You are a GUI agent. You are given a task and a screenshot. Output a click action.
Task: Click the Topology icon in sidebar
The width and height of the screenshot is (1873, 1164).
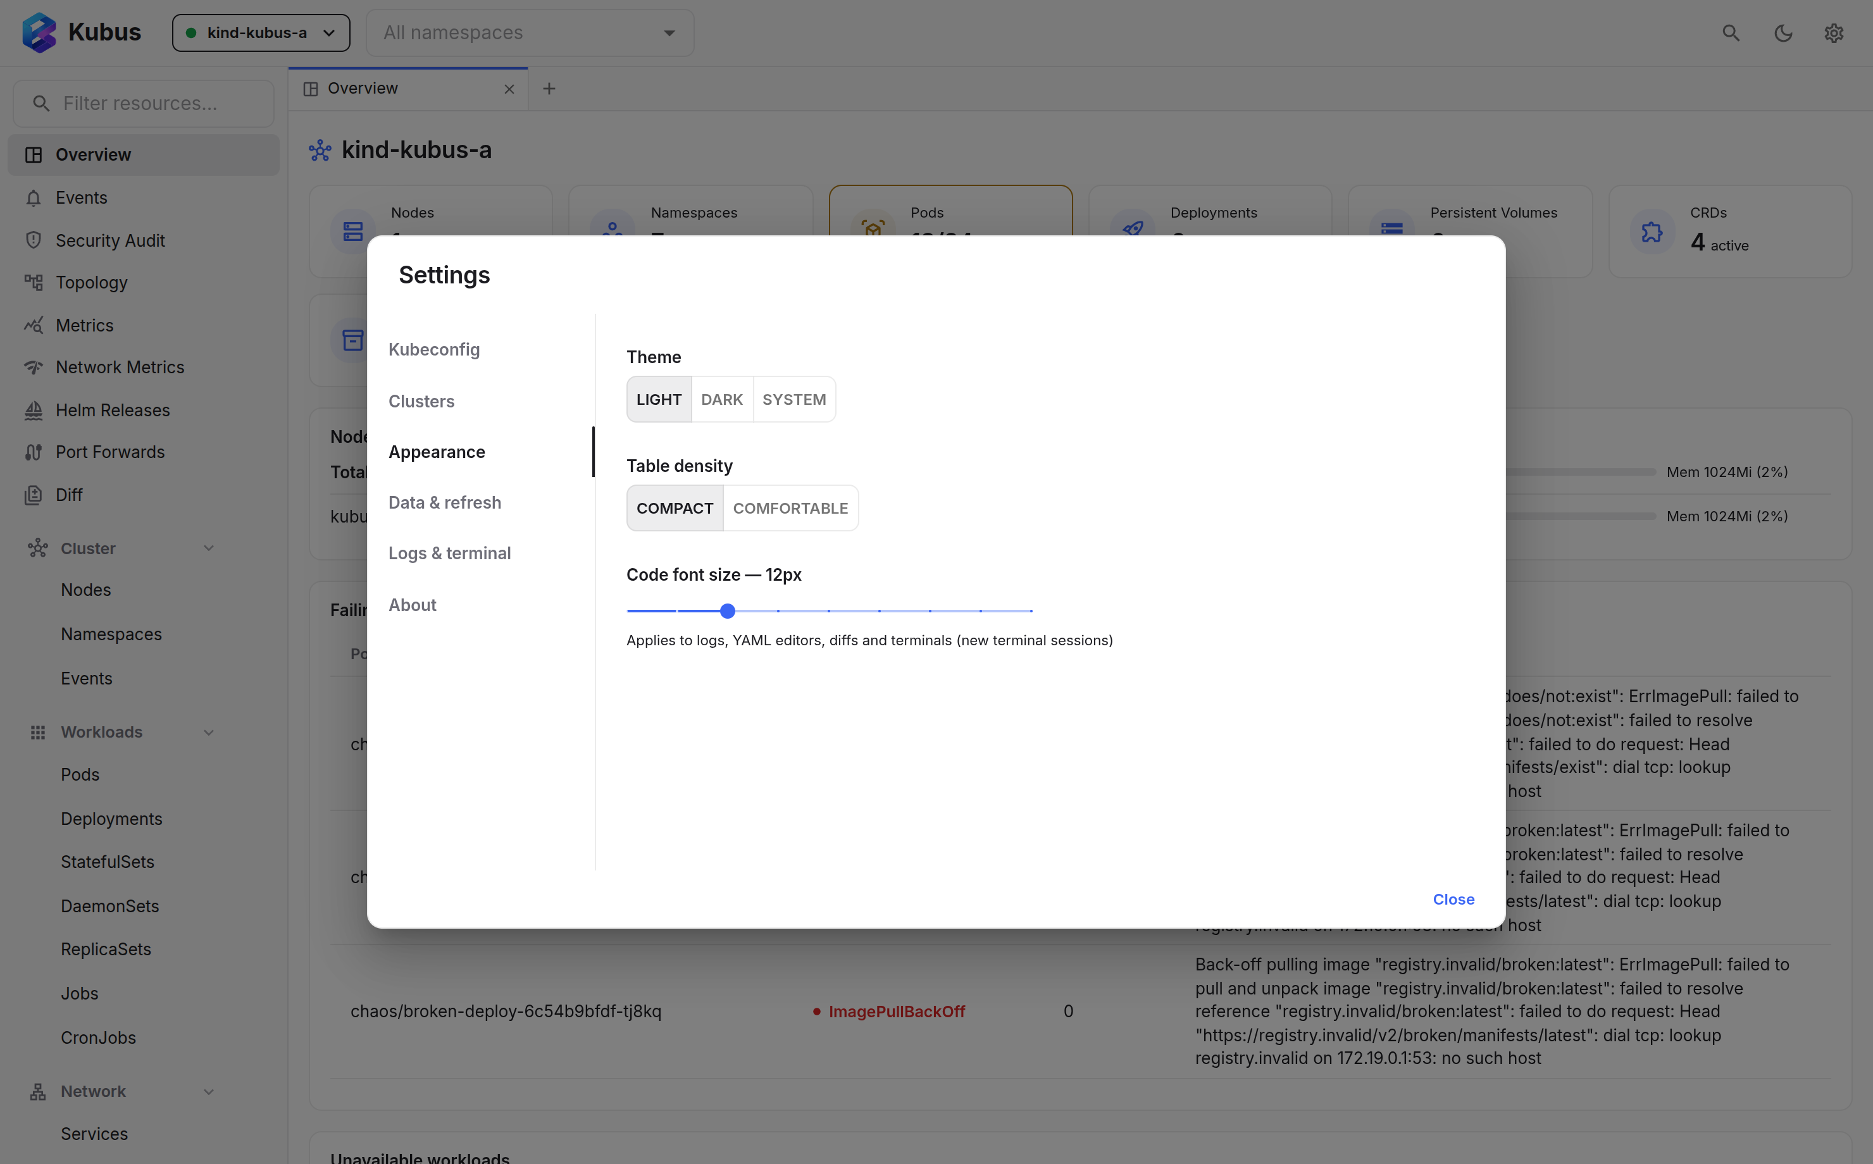coord(33,283)
